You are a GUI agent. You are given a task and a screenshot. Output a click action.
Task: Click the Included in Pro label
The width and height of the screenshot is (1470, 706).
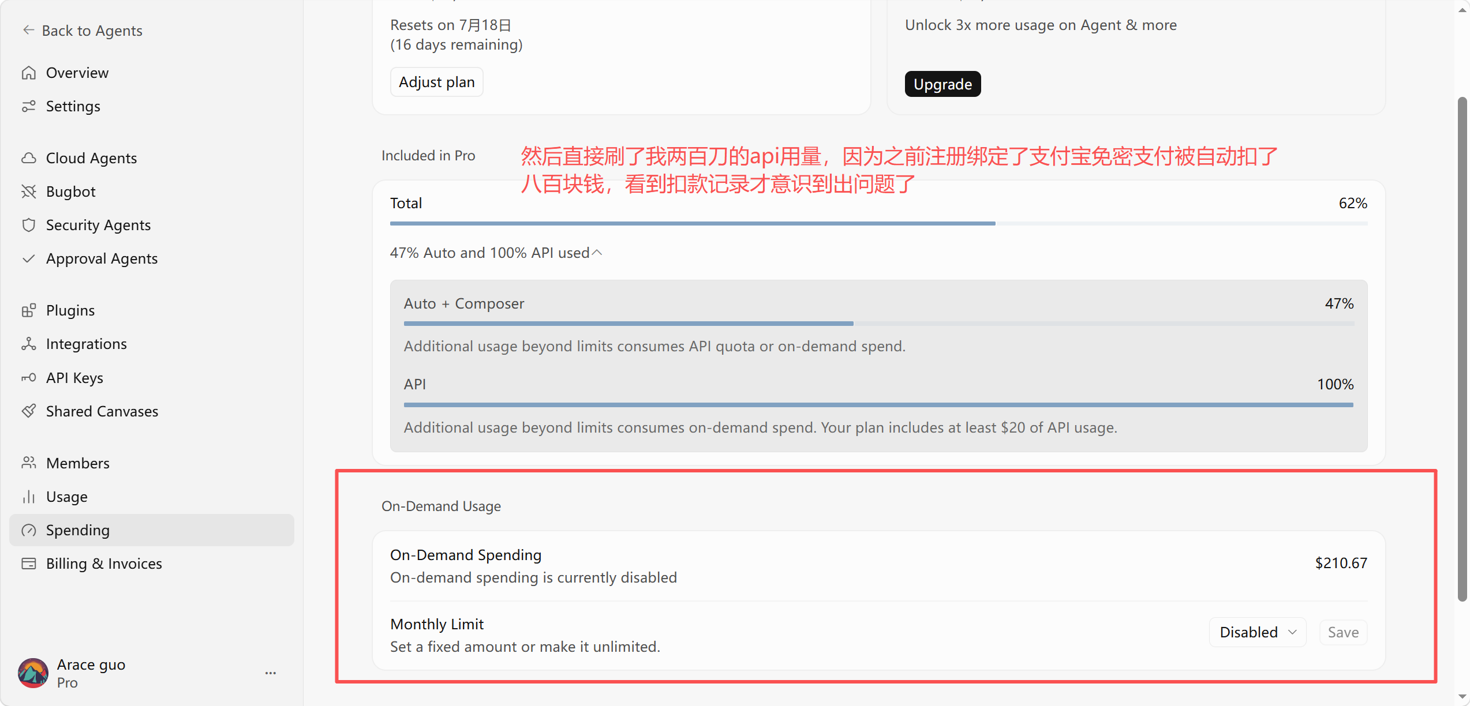428,156
